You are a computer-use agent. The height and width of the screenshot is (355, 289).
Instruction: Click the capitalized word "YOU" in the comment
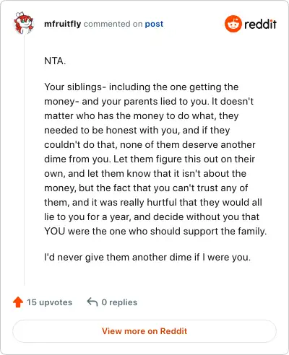click(x=55, y=232)
